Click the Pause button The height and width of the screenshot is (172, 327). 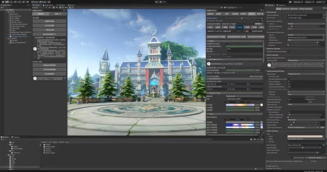(160, 2)
